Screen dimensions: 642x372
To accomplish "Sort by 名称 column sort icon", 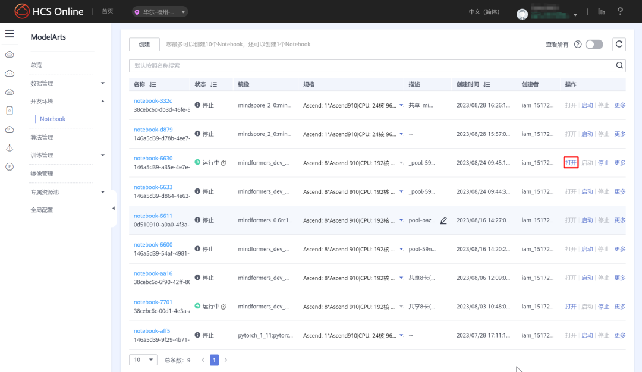I will pyautogui.click(x=153, y=84).
